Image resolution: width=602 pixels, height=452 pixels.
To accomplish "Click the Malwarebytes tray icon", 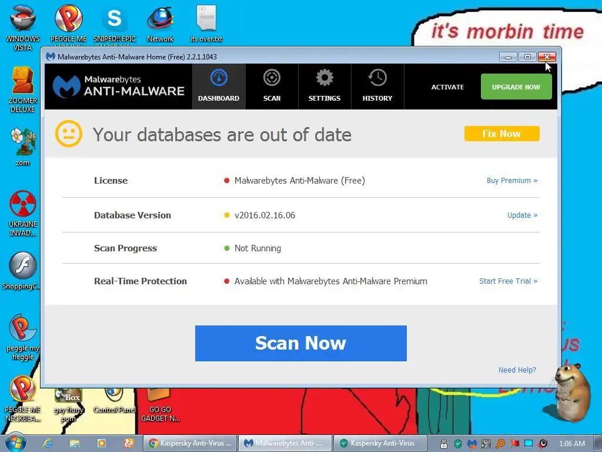I will 472,444.
